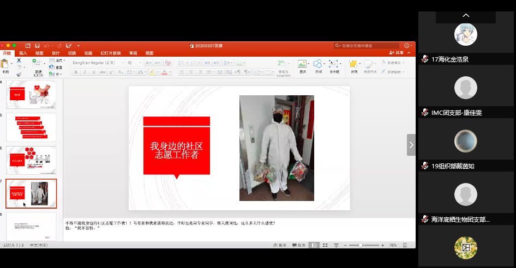Open the Layout (版式) dropdown

tap(57, 60)
